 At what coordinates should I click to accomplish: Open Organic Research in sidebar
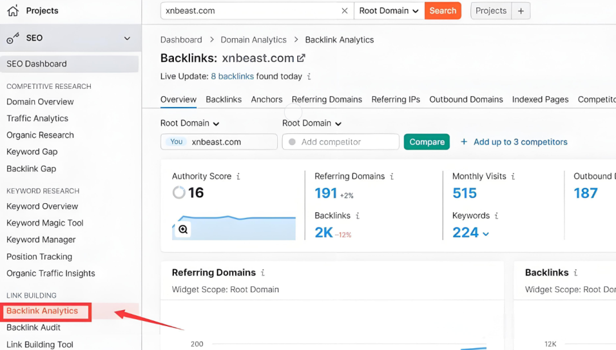40,135
